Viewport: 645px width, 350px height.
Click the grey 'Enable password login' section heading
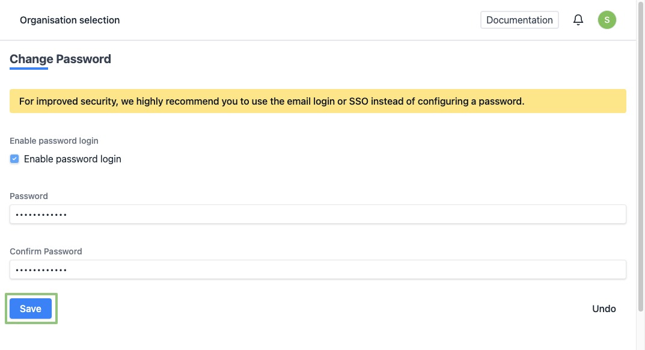54,141
